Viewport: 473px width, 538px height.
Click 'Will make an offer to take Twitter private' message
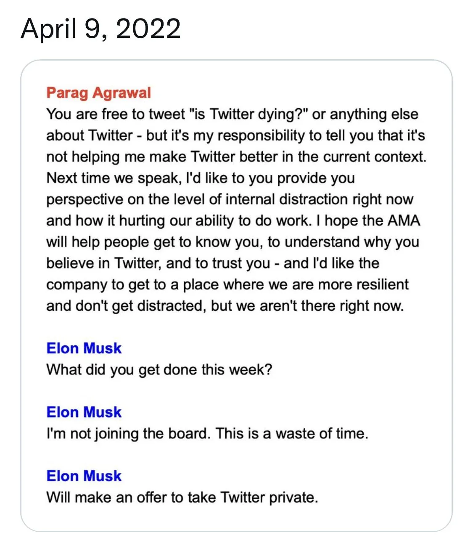click(x=182, y=498)
